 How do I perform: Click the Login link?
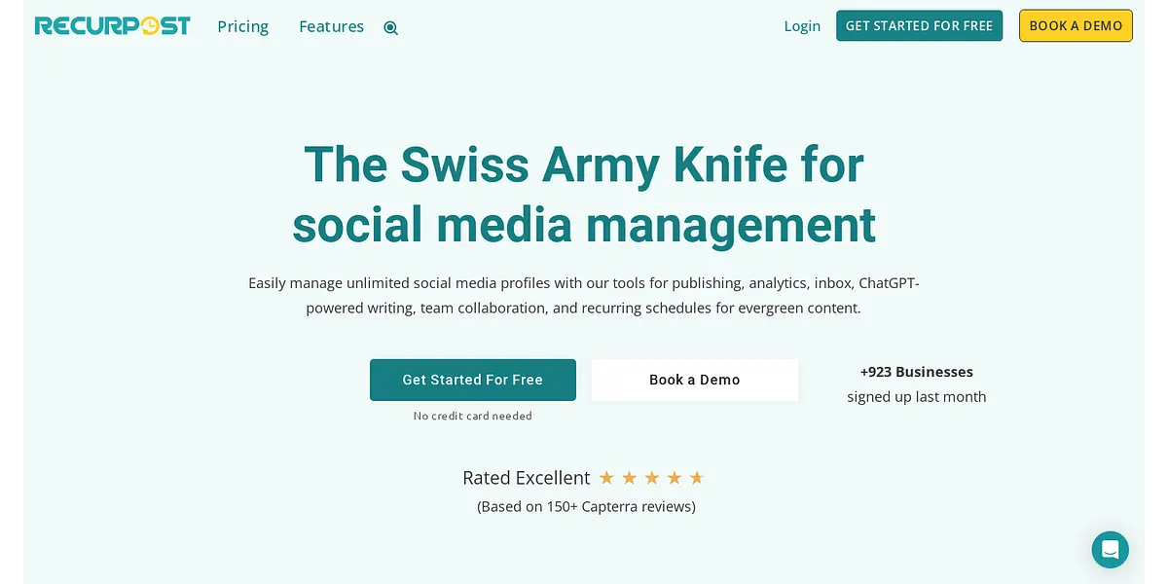pyautogui.click(x=802, y=26)
